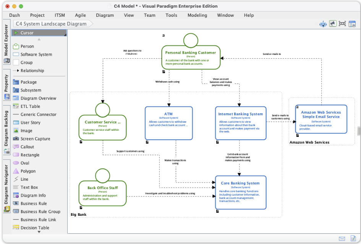Select the Diagram Info tool
361x244 pixels.
coord(29,195)
